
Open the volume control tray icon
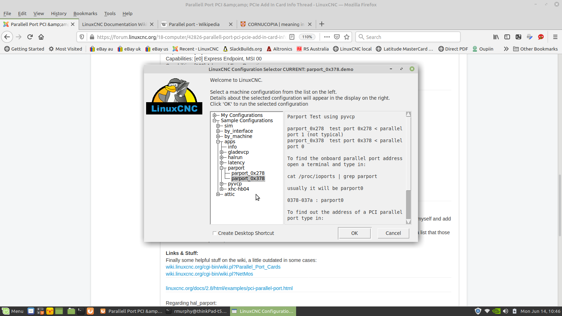click(505, 311)
